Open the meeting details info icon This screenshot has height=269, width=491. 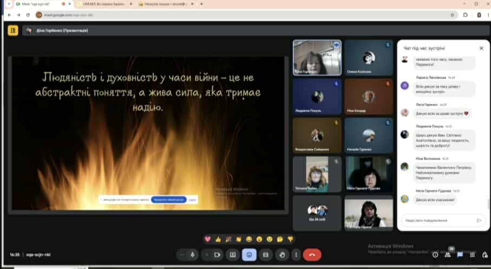[x=435, y=254]
